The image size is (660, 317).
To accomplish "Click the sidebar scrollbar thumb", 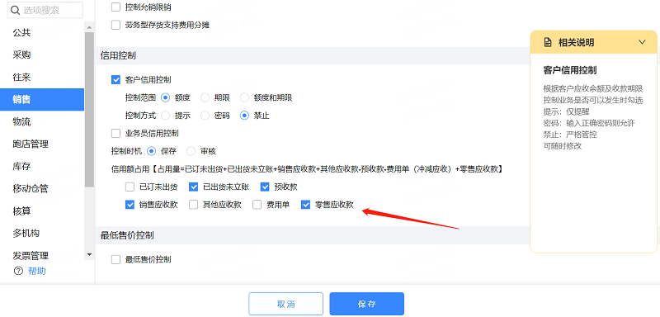I will (x=89, y=110).
